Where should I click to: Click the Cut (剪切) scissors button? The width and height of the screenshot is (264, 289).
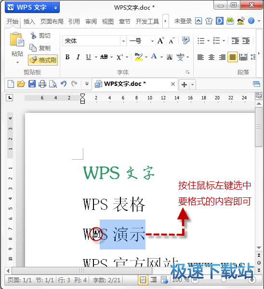click(40, 35)
